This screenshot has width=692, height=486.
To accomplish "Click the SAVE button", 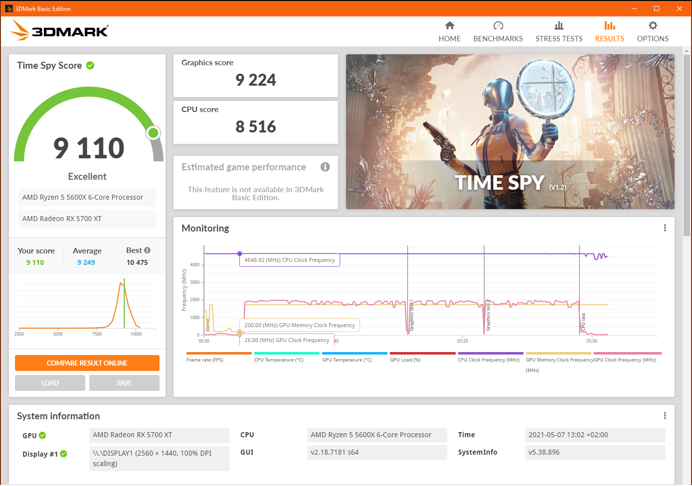I will coord(124,382).
